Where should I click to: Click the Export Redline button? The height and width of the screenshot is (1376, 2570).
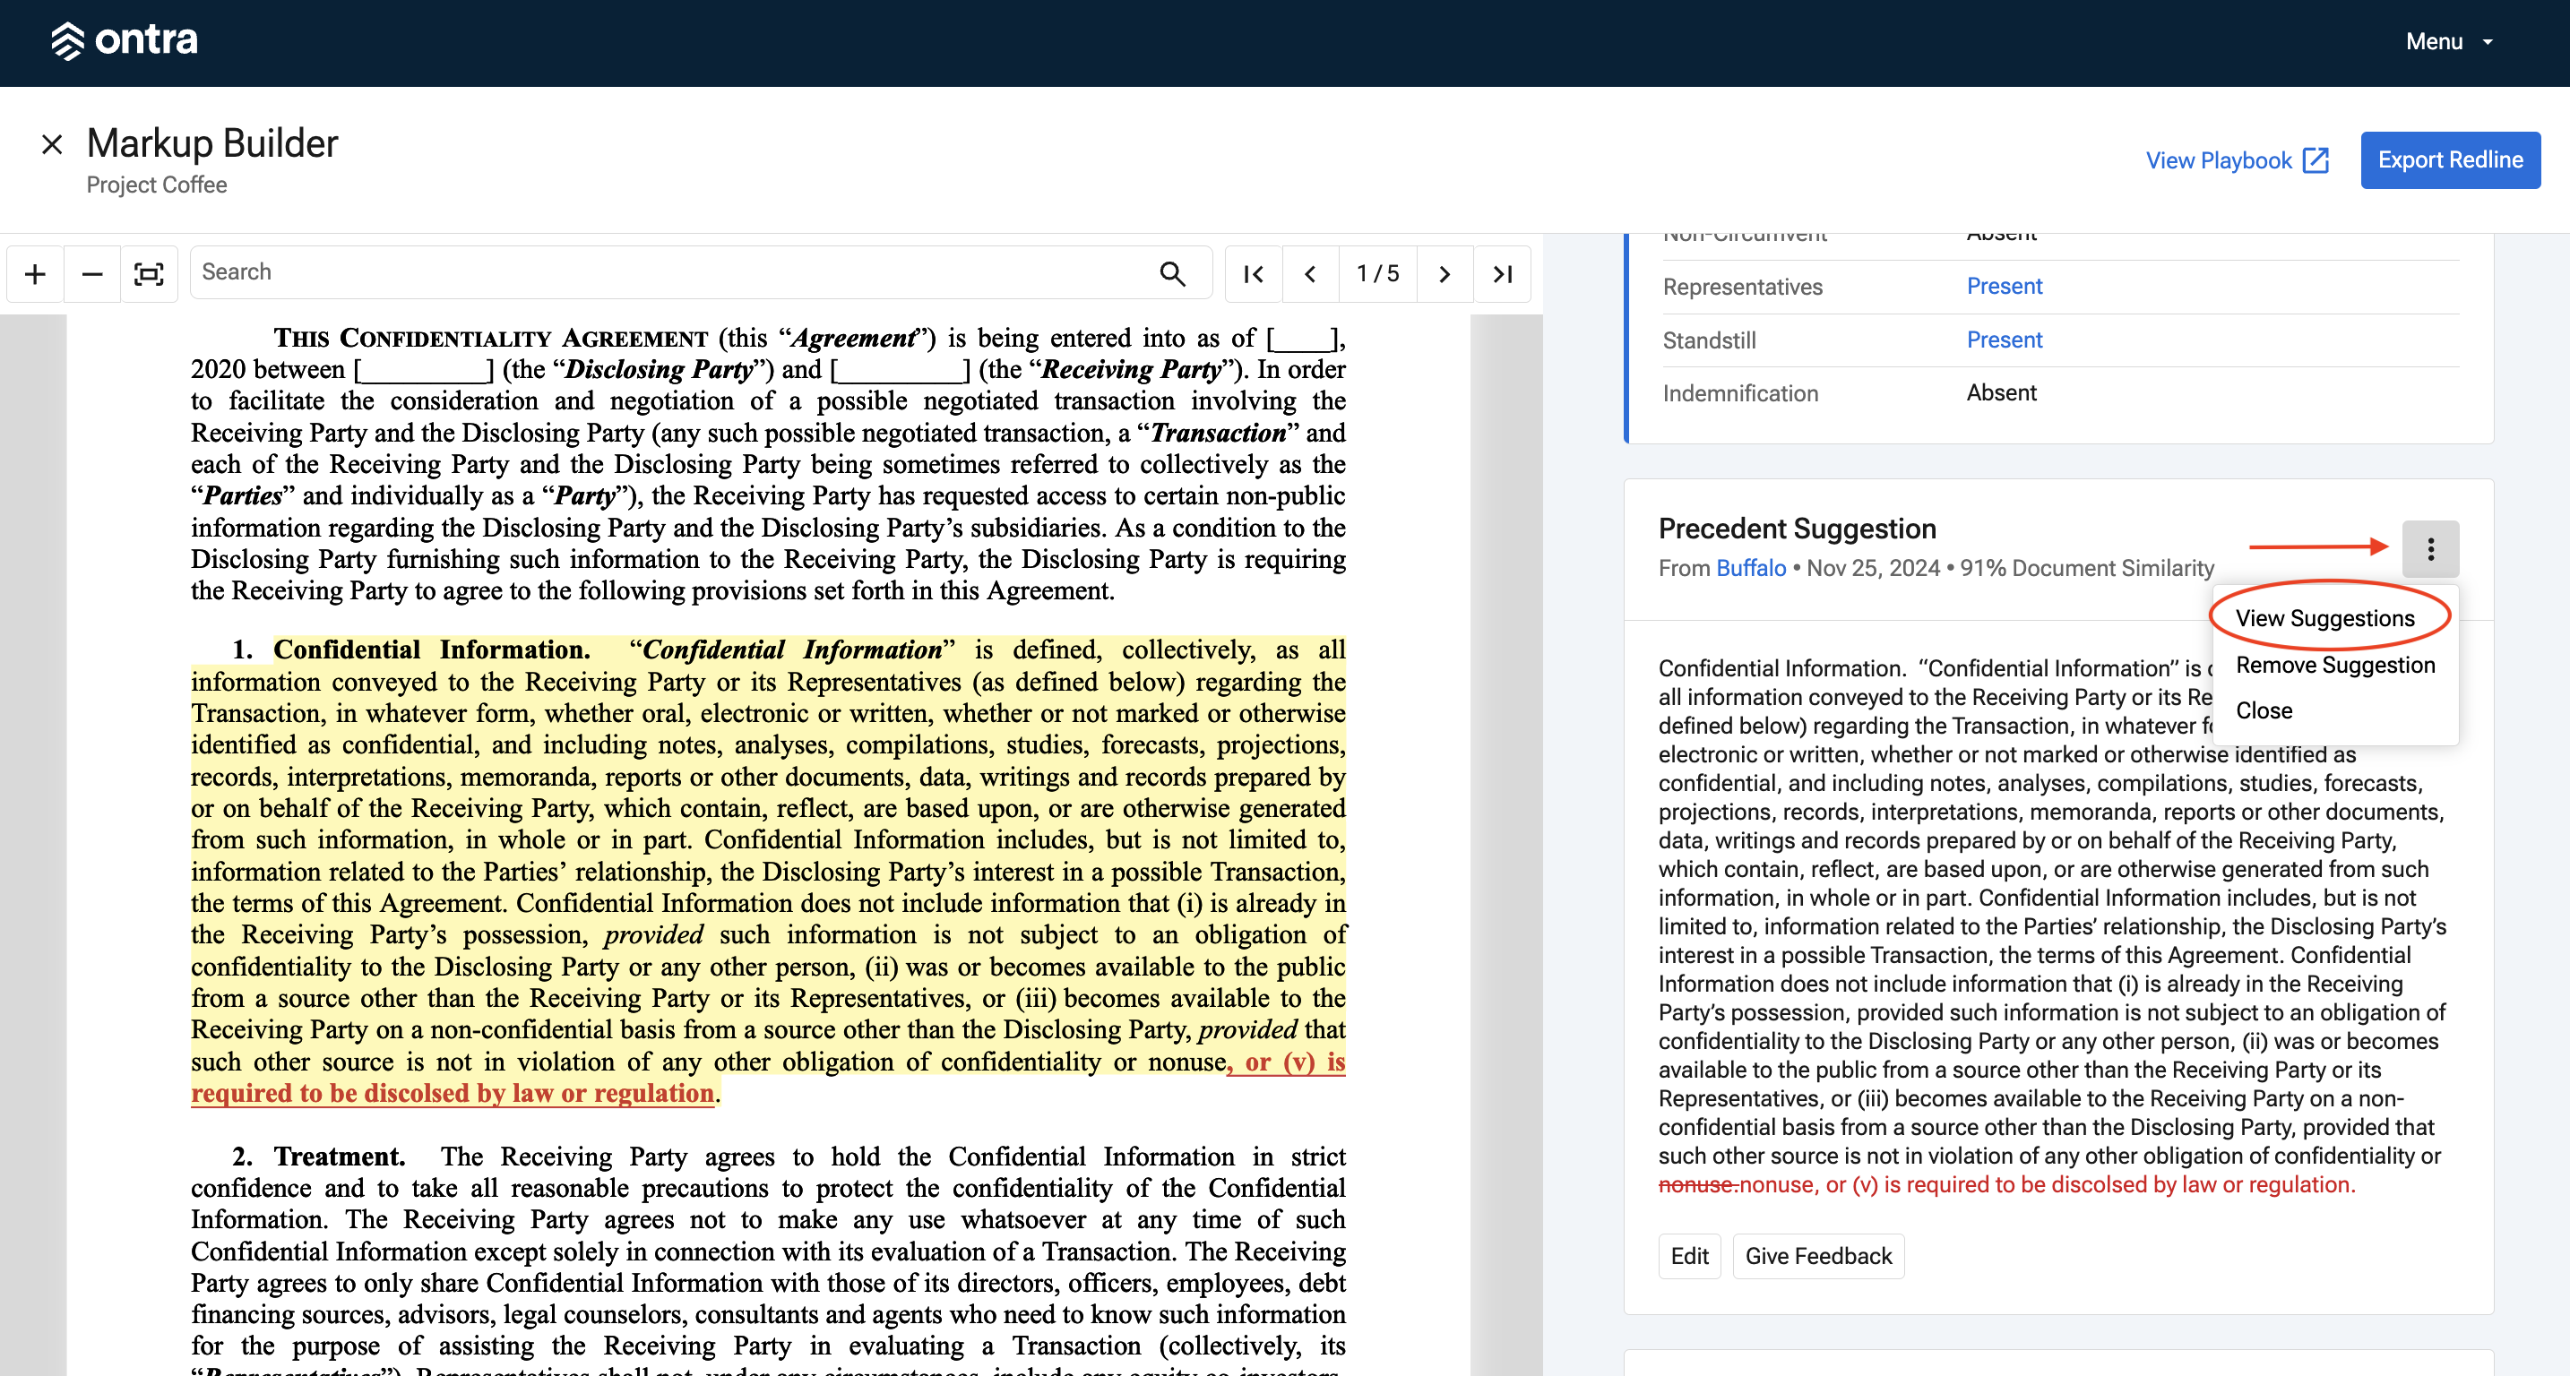point(2449,159)
